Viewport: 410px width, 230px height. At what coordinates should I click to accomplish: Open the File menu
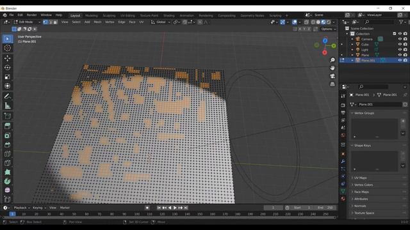click(12, 15)
